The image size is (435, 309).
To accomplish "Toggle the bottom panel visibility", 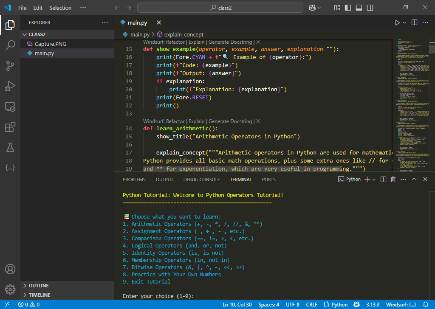I will point(359,8).
